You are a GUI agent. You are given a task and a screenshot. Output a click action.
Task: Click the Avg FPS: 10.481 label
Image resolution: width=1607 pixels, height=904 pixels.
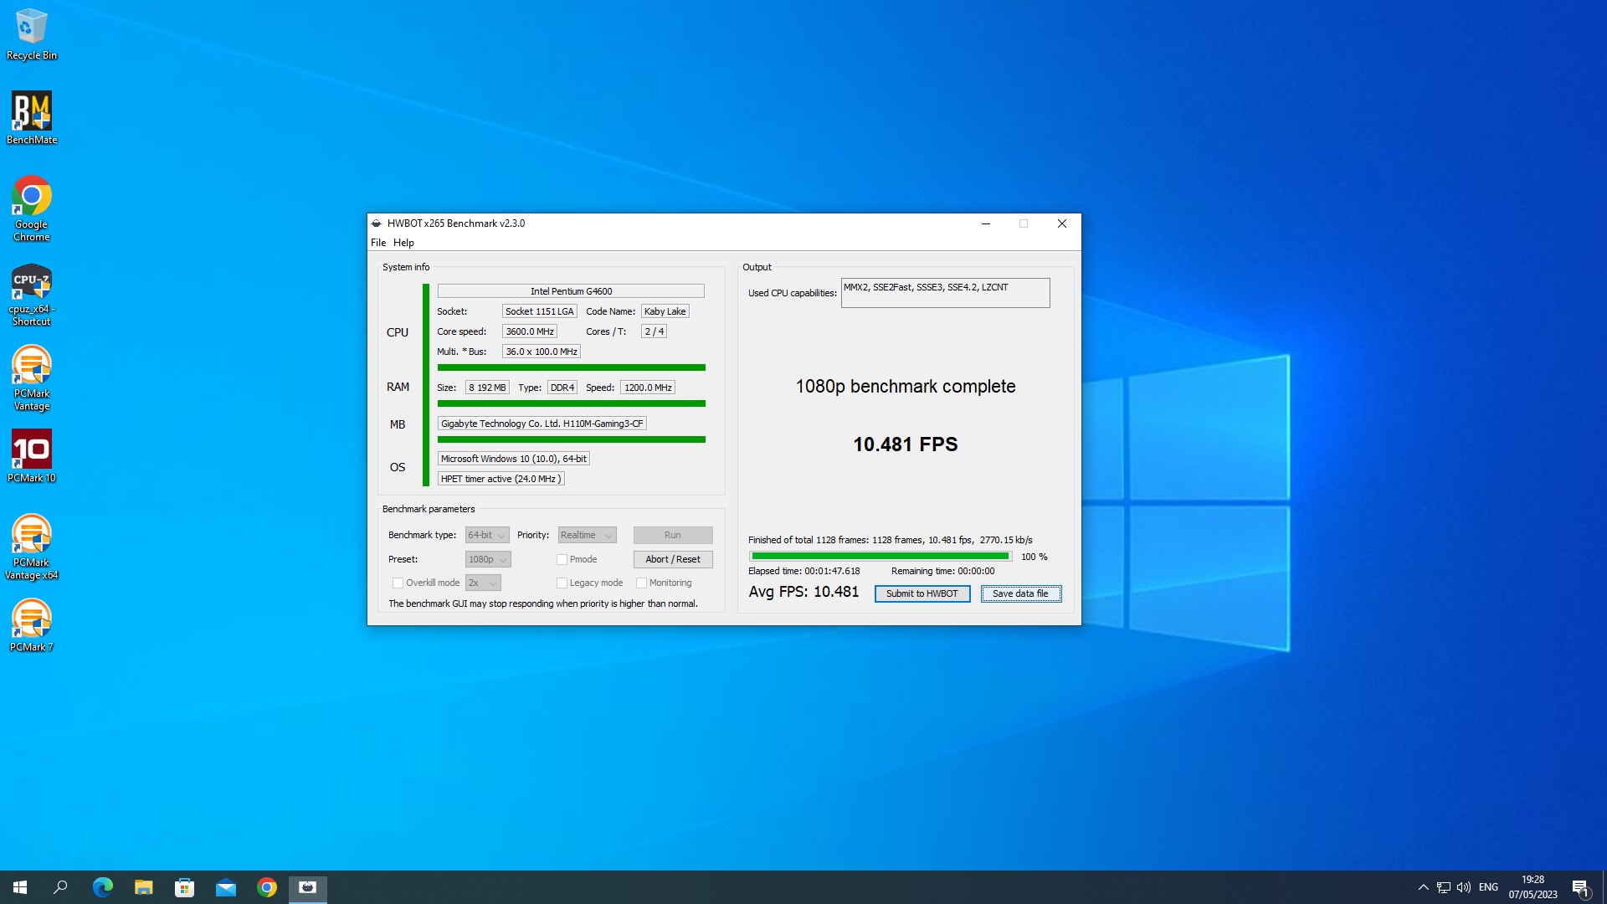tap(803, 592)
